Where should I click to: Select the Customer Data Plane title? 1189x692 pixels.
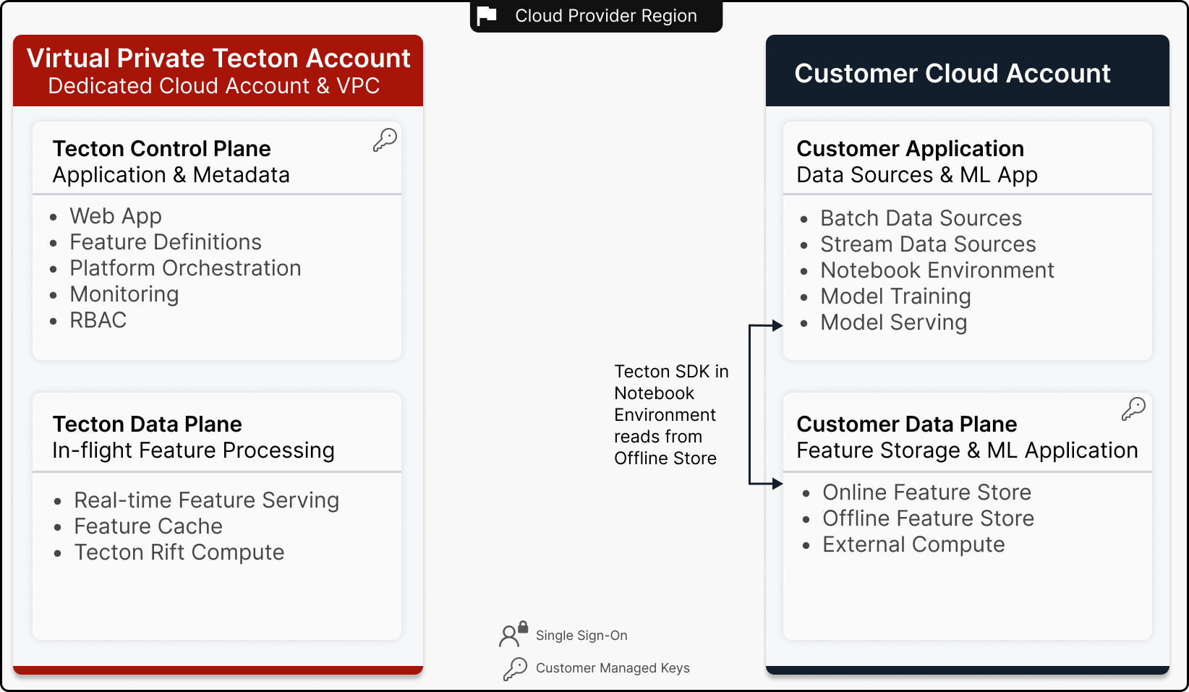906,424
